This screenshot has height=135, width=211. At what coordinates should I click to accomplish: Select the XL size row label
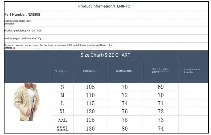coord(62,111)
